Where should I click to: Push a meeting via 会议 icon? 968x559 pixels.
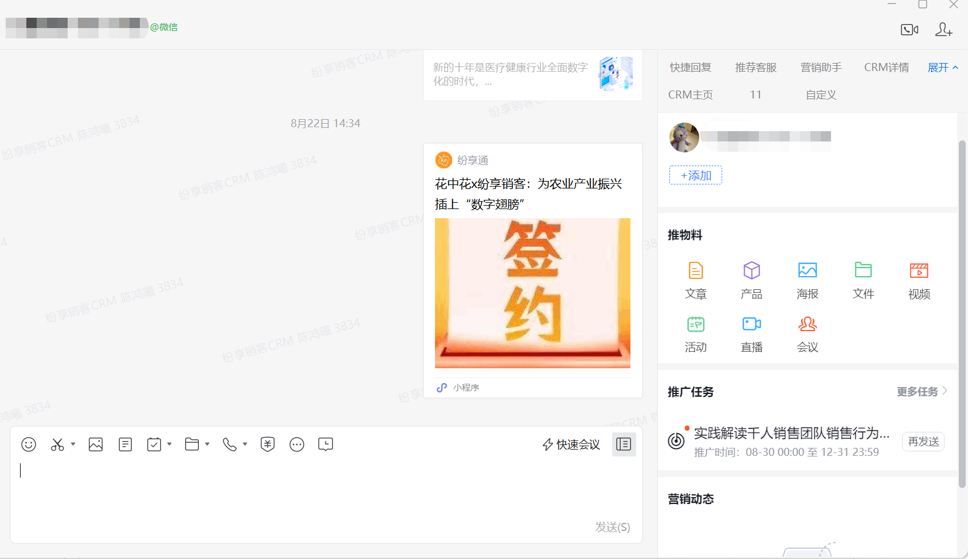(808, 334)
